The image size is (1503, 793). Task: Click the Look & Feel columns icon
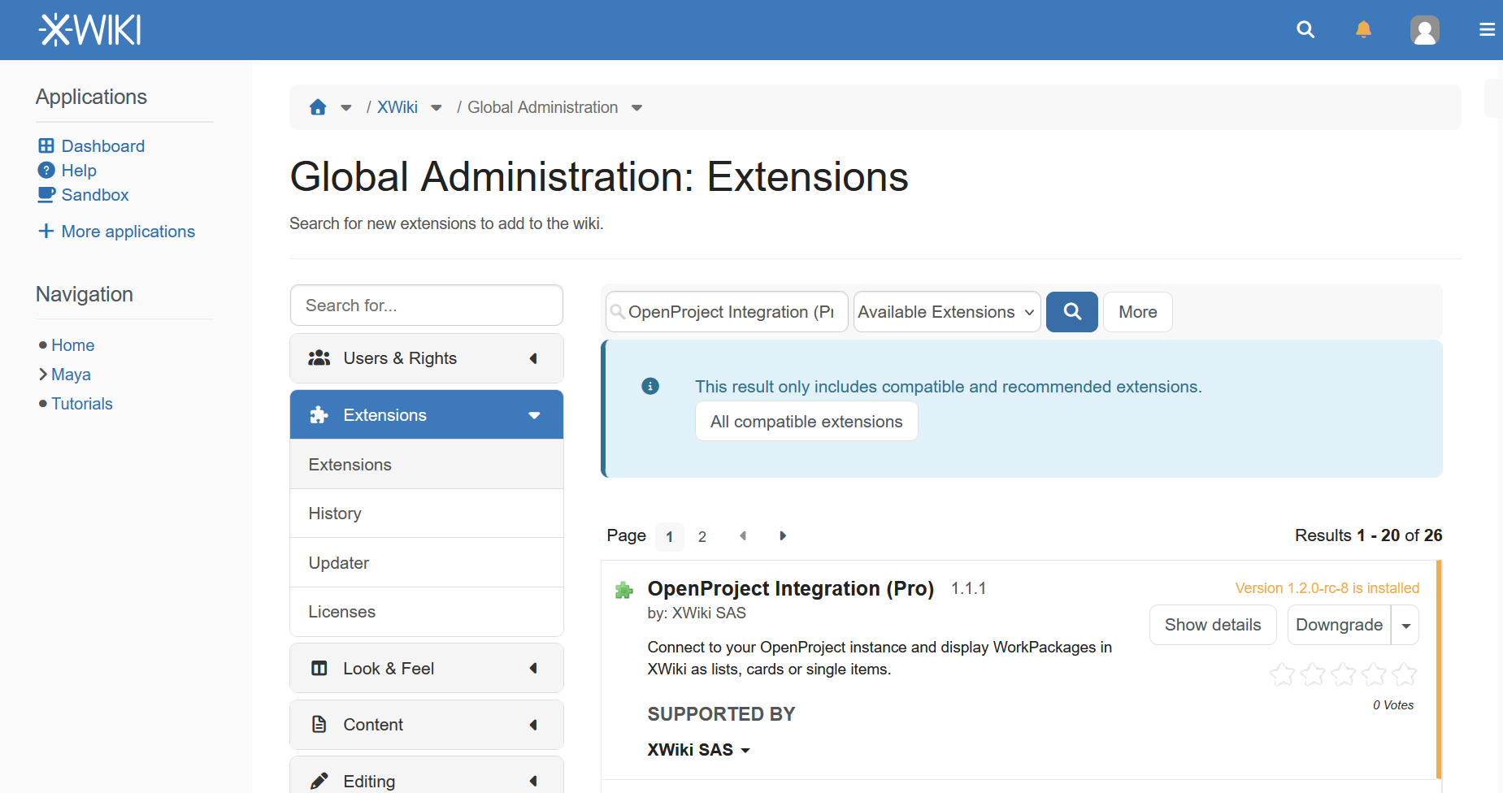pyautogui.click(x=319, y=669)
